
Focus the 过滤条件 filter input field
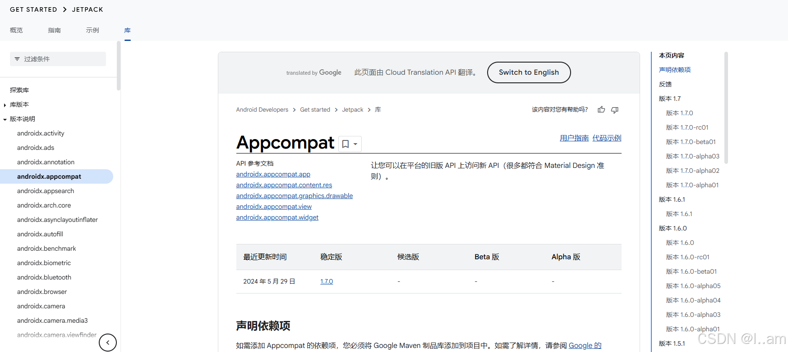58,59
